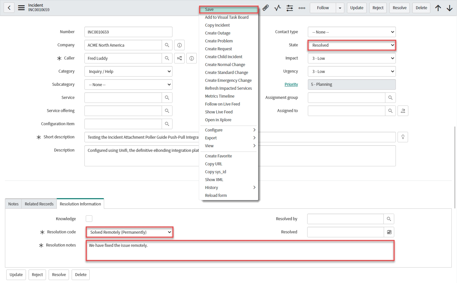The image size is (457, 283).
Task: Open the Resolved date calendar picker
Action: click(389, 232)
